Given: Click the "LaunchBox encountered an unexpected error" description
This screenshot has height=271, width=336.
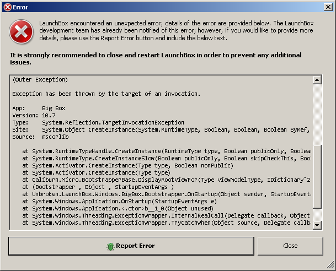Looking at the screenshot, I should (177, 31).
